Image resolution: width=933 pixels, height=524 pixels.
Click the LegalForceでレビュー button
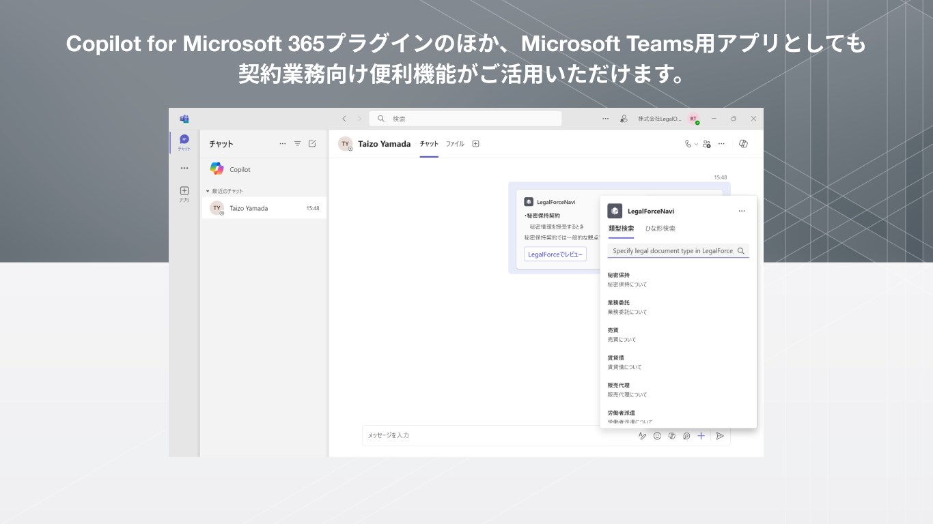pos(555,254)
